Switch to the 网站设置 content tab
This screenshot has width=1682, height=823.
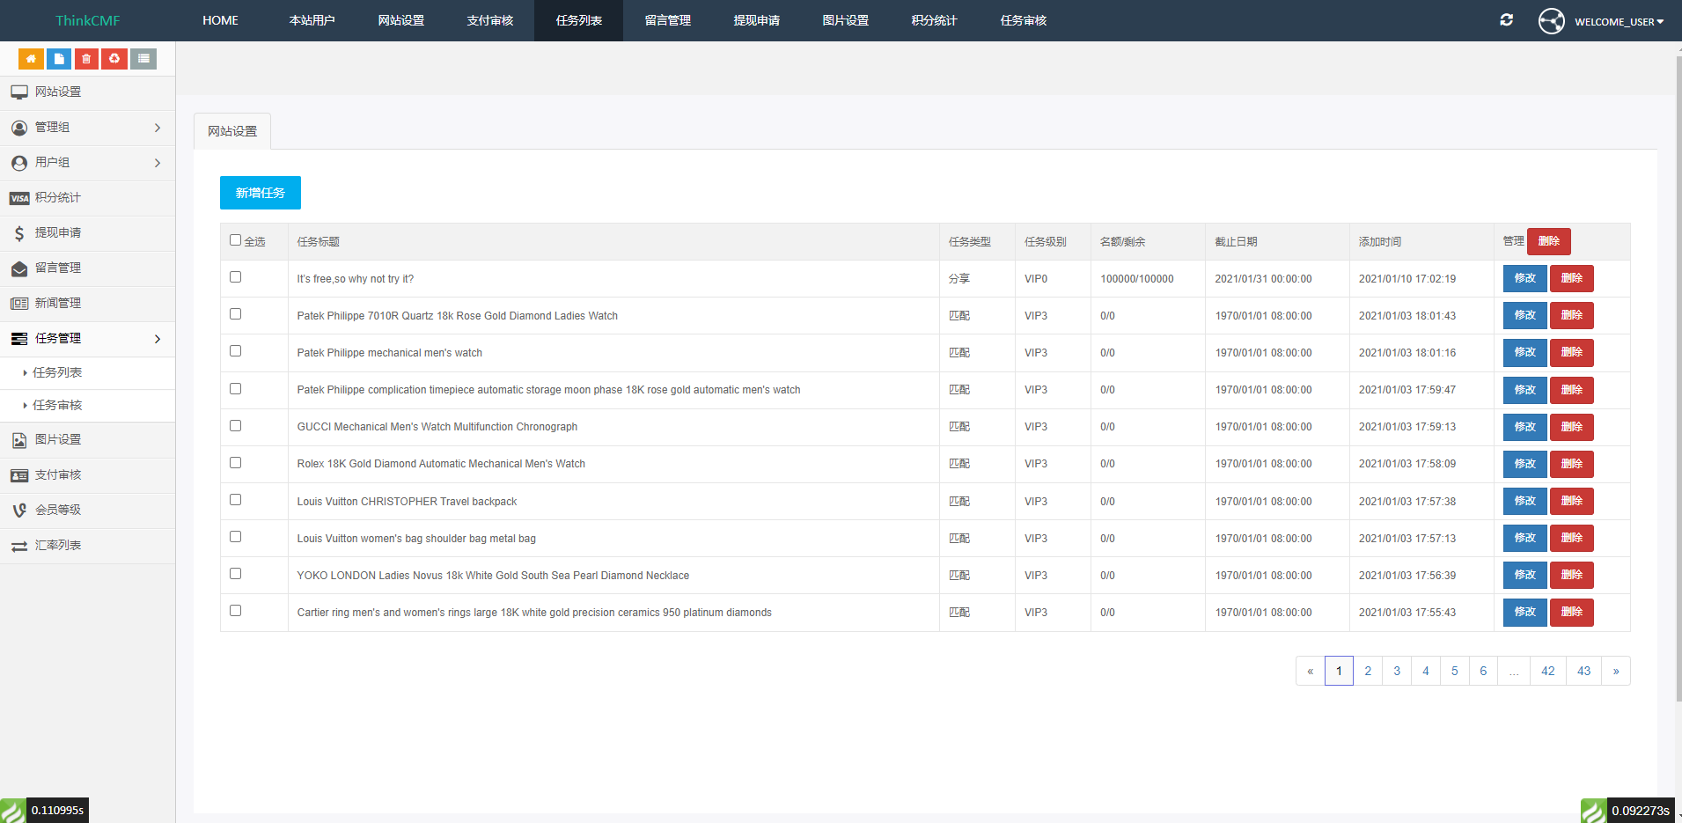(x=232, y=131)
